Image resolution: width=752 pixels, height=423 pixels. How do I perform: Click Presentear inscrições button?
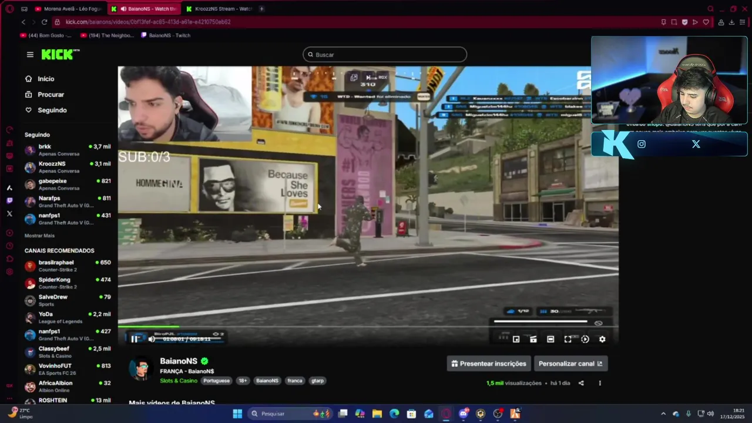click(489, 364)
